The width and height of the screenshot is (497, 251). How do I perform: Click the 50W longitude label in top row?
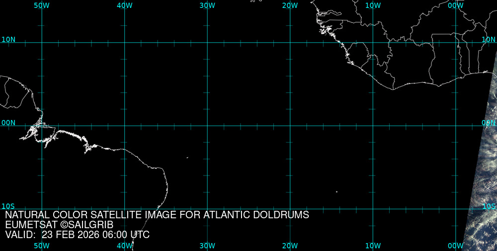pyautogui.click(x=42, y=5)
